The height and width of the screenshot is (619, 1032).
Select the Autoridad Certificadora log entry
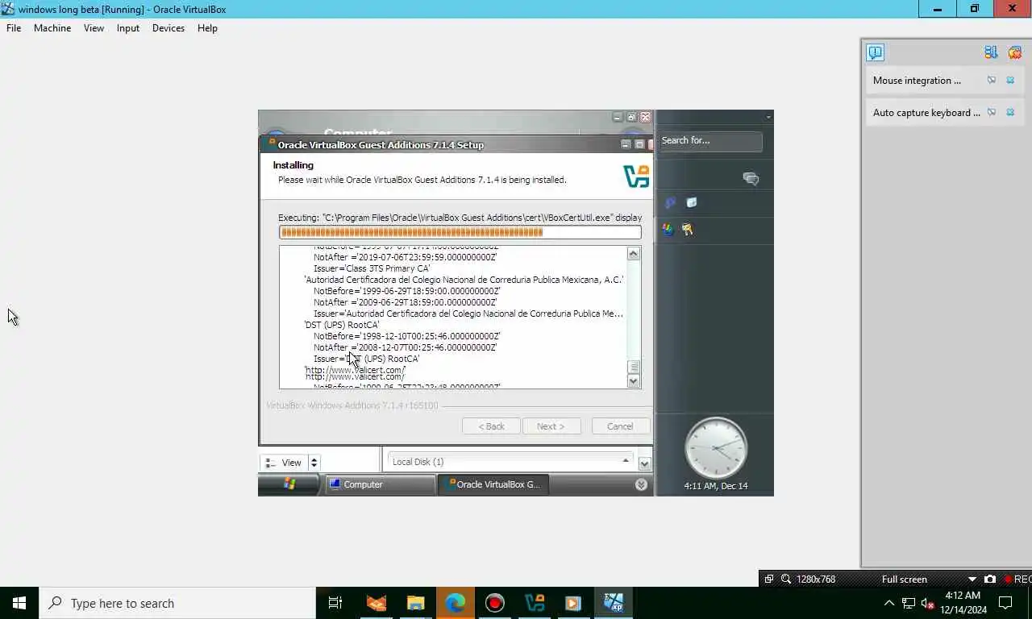464,280
